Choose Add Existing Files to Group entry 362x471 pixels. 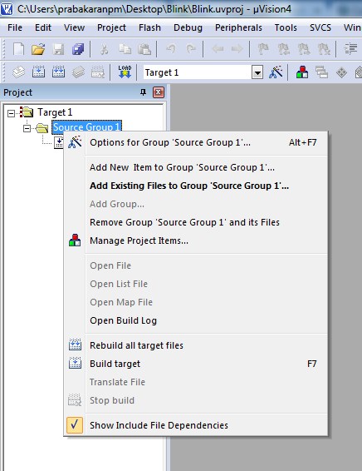[196, 186]
